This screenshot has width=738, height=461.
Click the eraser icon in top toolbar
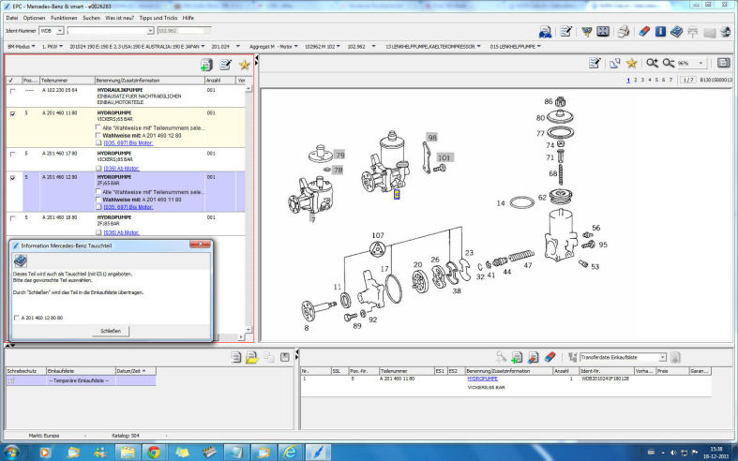pyautogui.click(x=644, y=32)
